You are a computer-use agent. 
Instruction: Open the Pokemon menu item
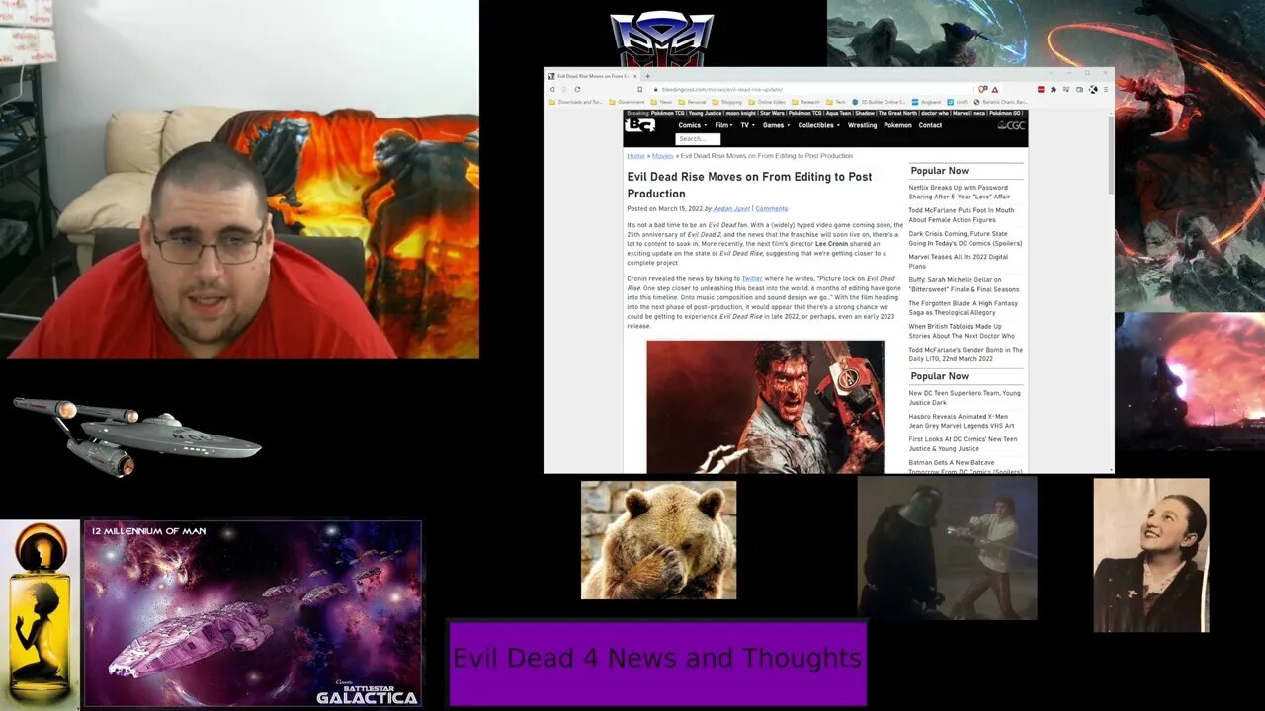[897, 125]
